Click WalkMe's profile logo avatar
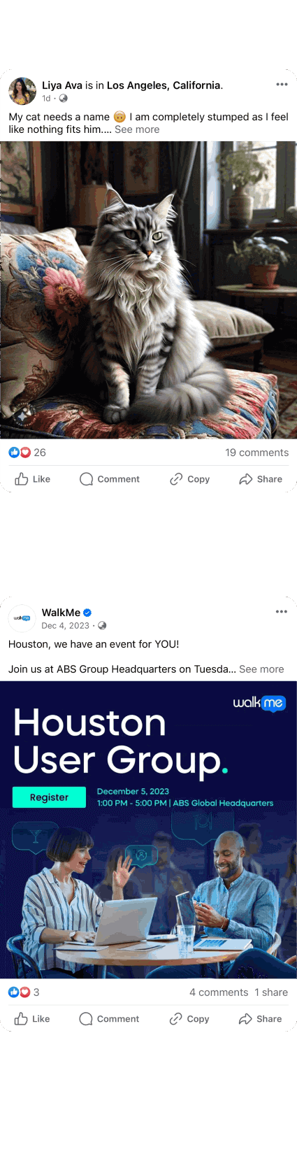Screen dimensions: 297x1154 point(22,618)
